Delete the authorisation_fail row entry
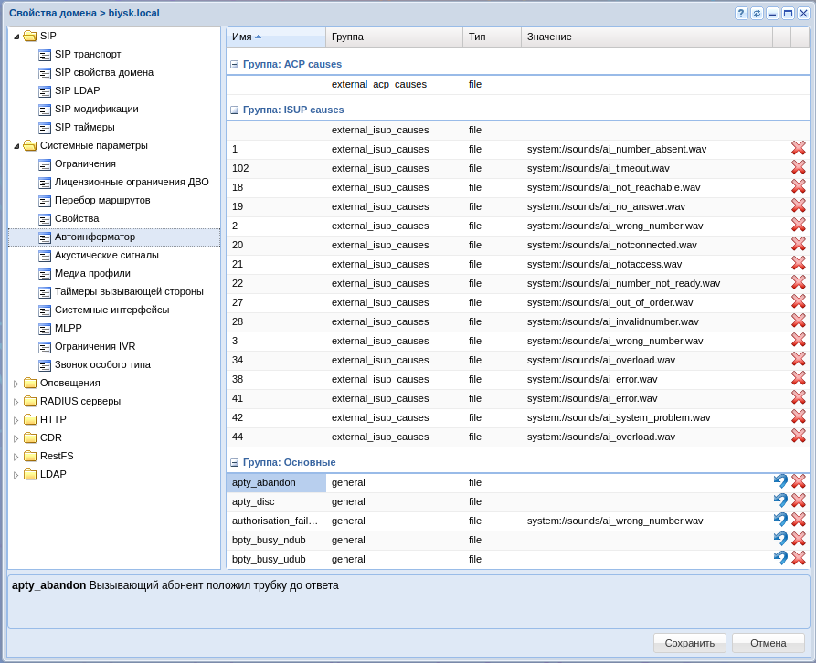The width and height of the screenshot is (816, 663). [799, 520]
